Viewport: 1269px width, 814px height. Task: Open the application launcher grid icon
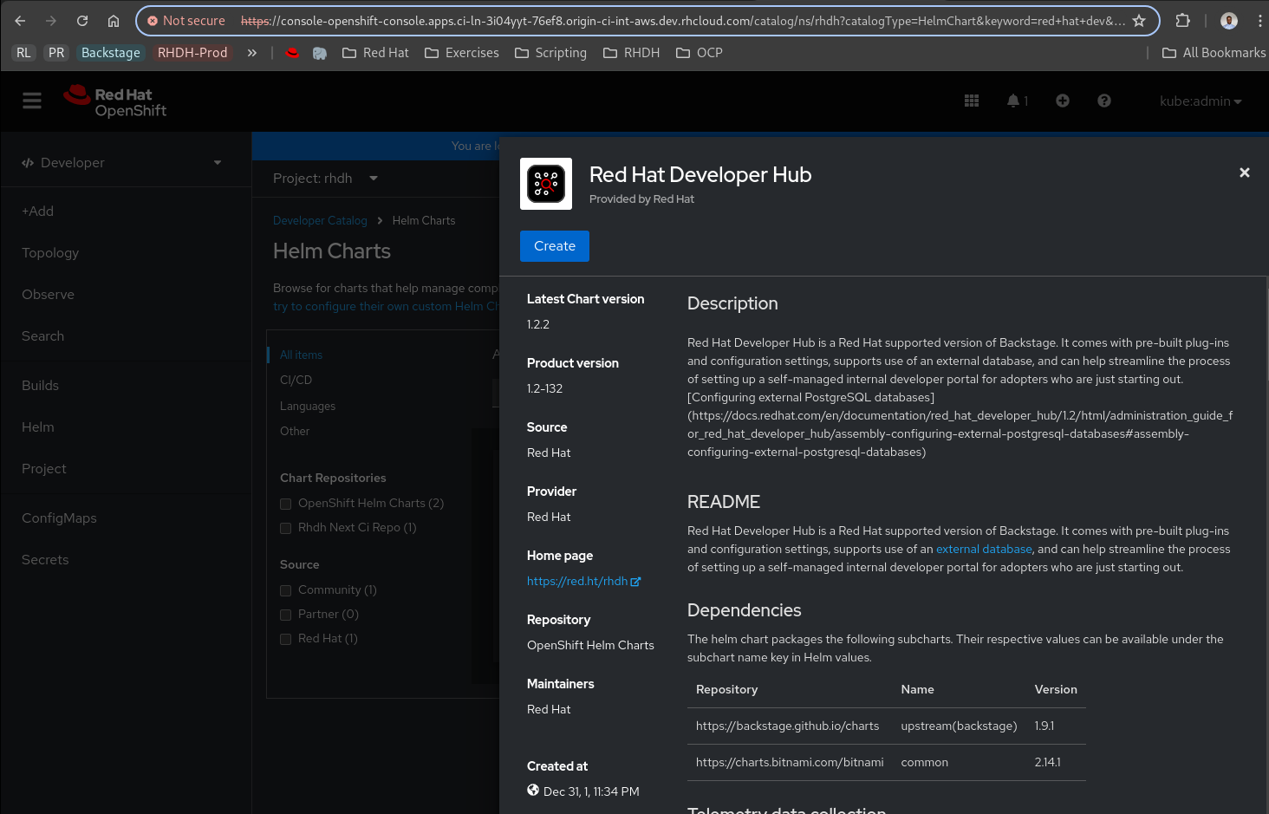972,101
